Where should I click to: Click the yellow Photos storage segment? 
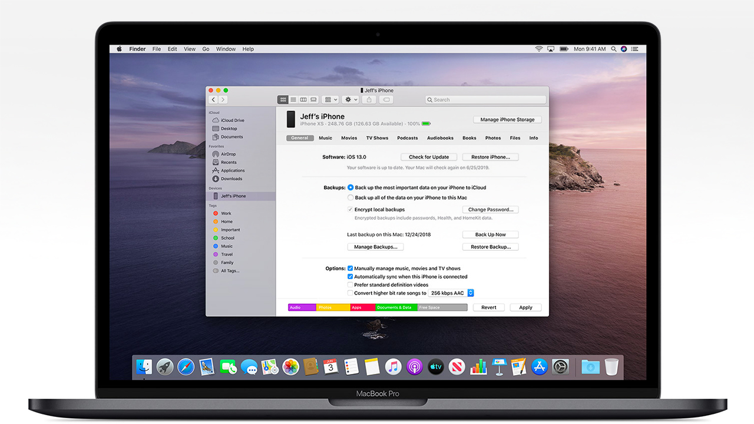point(333,307)
